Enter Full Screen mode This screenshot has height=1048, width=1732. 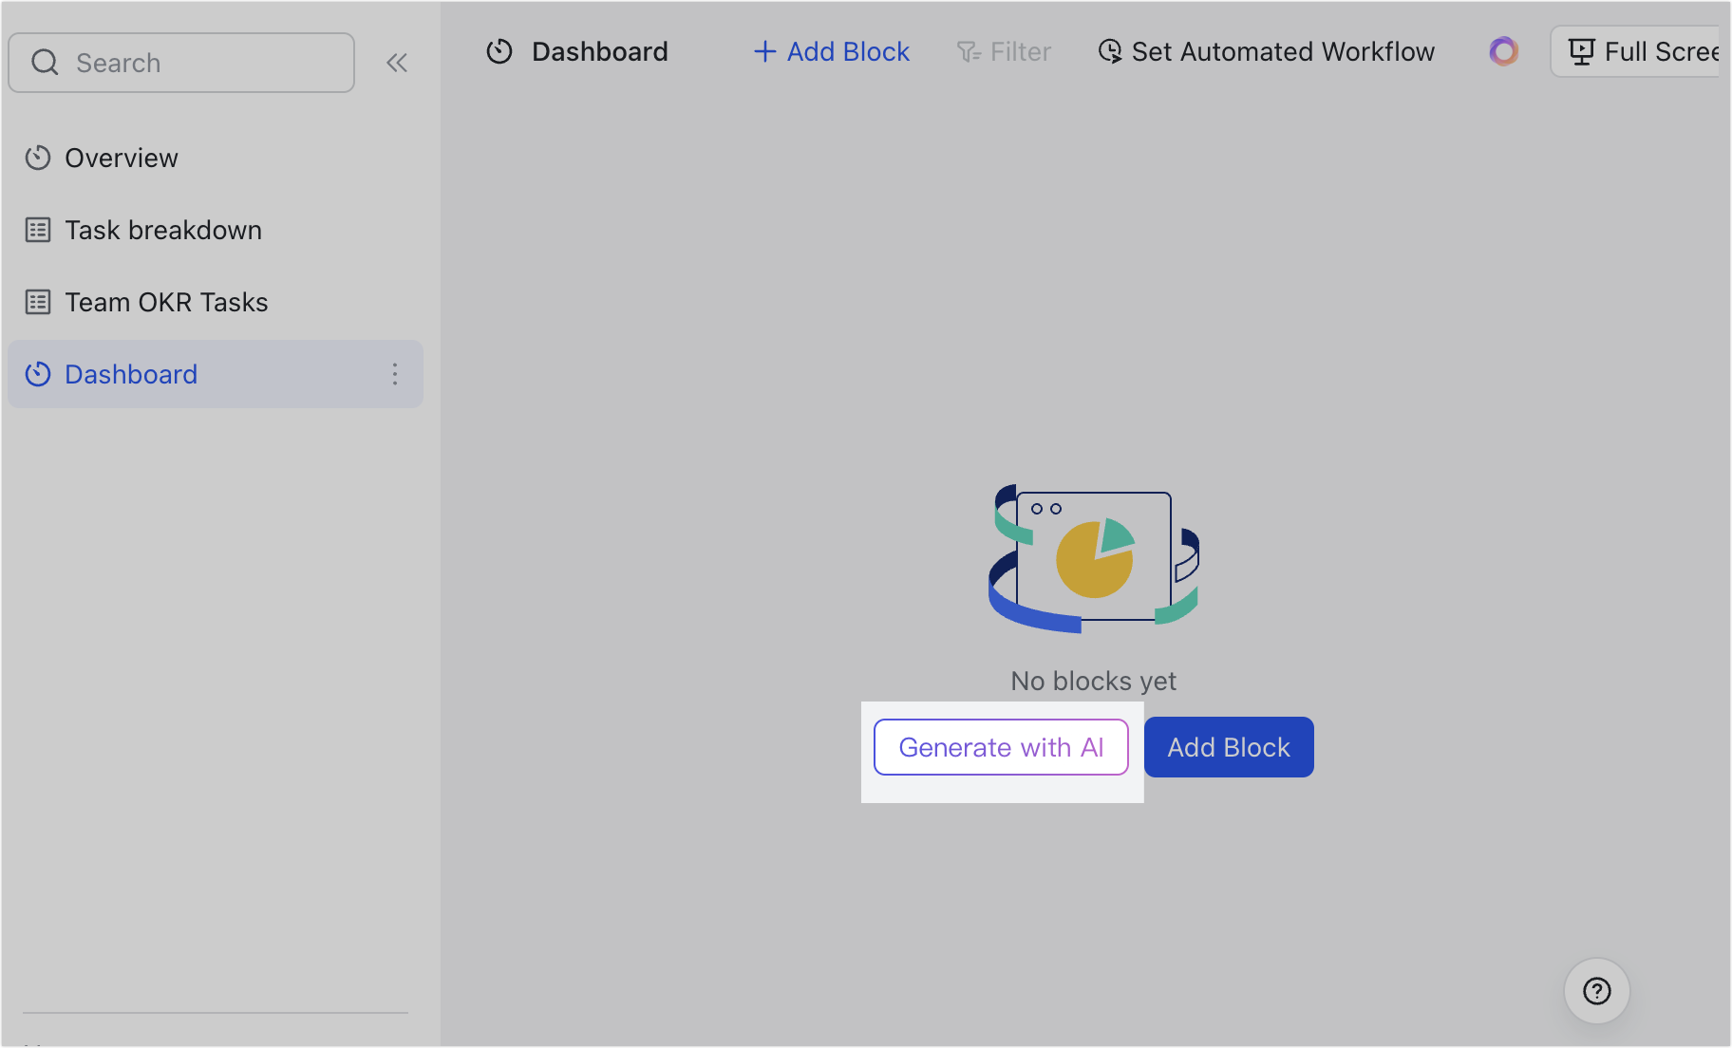pyautogui.click(x=1657, y=51)
